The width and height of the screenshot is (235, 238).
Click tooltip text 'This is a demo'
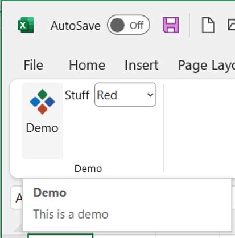pyautogui.click(x=71, y=214)
